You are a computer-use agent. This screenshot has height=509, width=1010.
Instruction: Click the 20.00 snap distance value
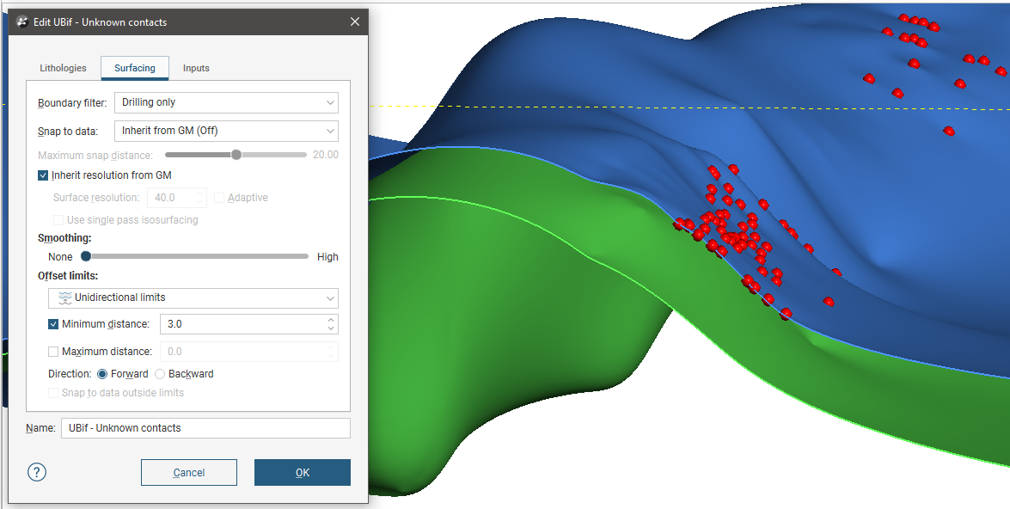(x=325, y=156)
